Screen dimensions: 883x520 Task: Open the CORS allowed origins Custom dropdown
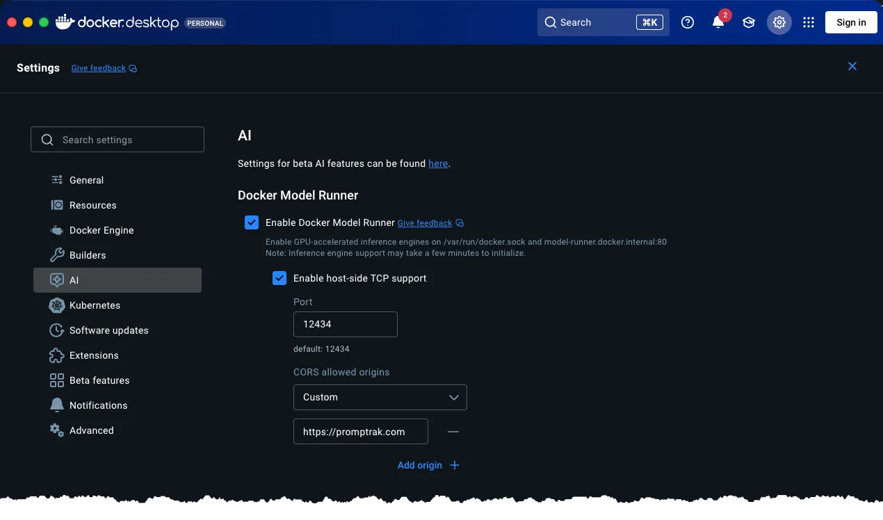click(x=380, y=397)
